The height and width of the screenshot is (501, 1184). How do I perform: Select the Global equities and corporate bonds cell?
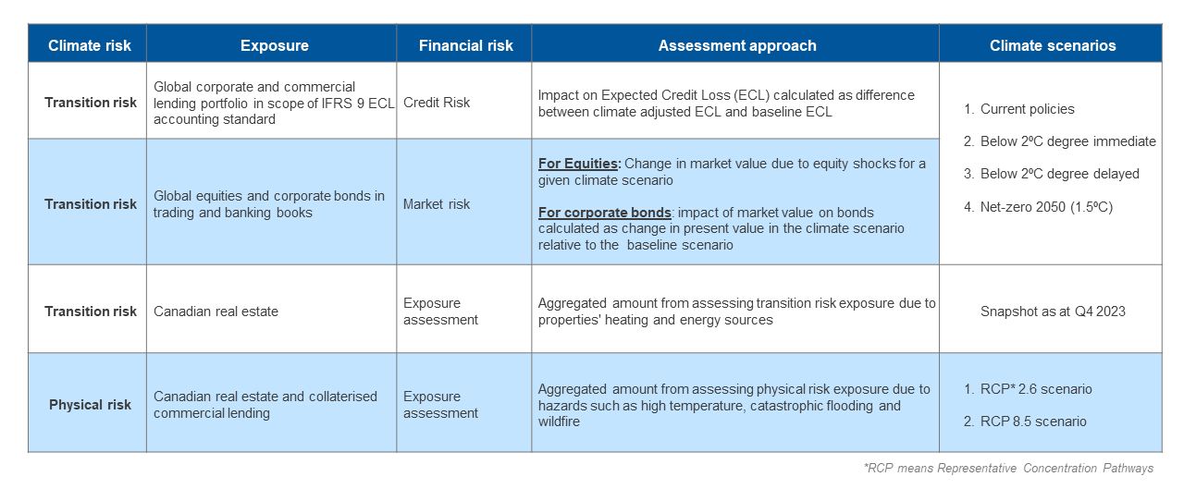pos(269,204)
